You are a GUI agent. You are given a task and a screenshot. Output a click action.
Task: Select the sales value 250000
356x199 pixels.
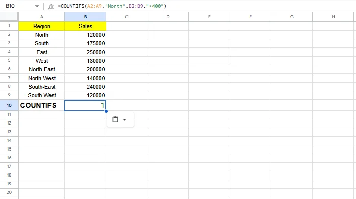coord(85,52)
